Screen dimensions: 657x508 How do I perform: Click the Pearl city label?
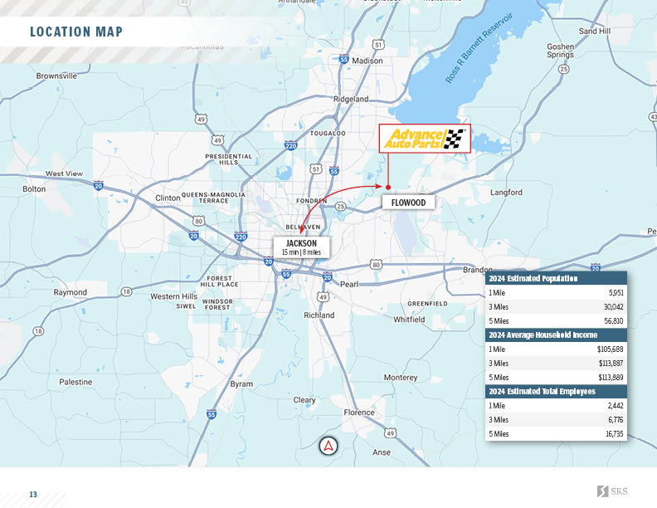(x=349, y=284)
